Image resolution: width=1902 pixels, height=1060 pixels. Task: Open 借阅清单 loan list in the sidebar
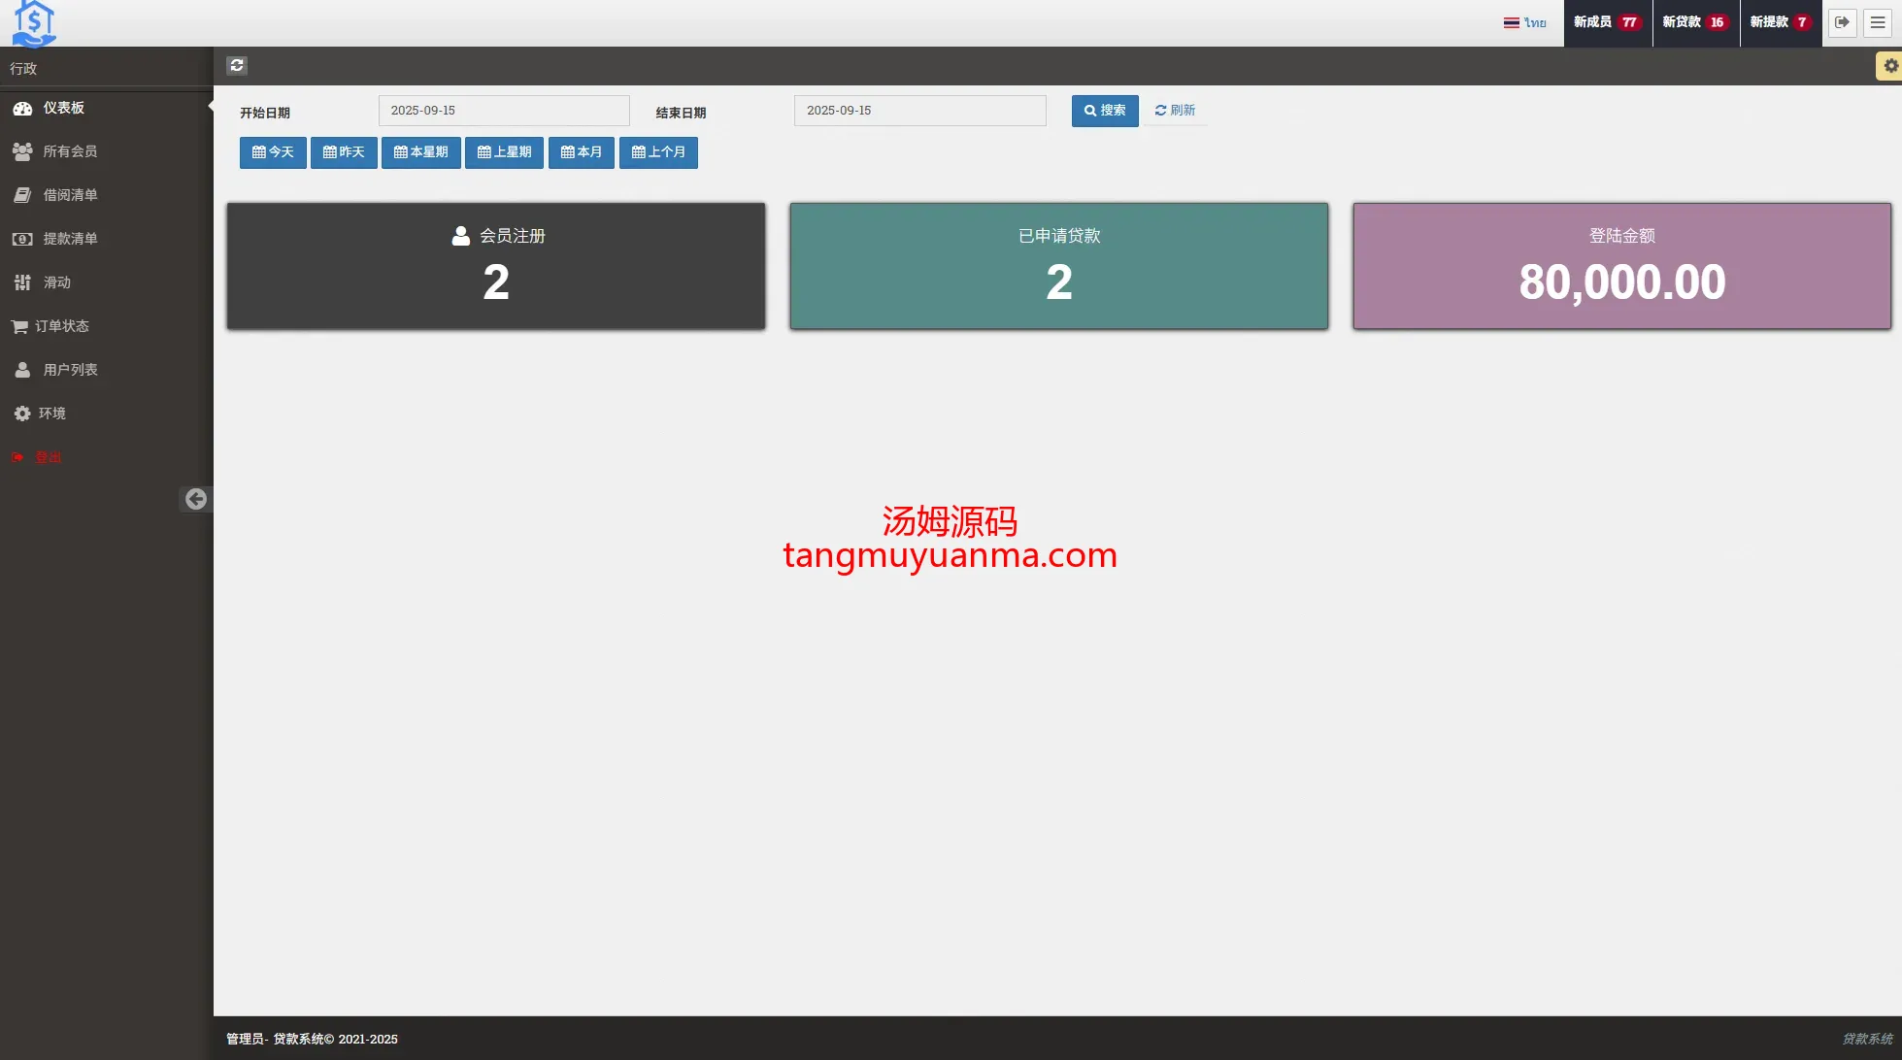coord(69,195)
